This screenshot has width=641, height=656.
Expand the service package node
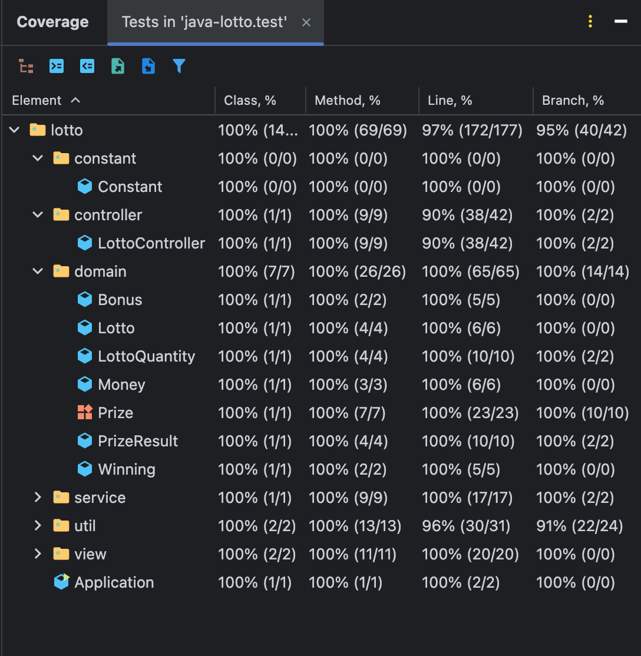tap(38, 497)
